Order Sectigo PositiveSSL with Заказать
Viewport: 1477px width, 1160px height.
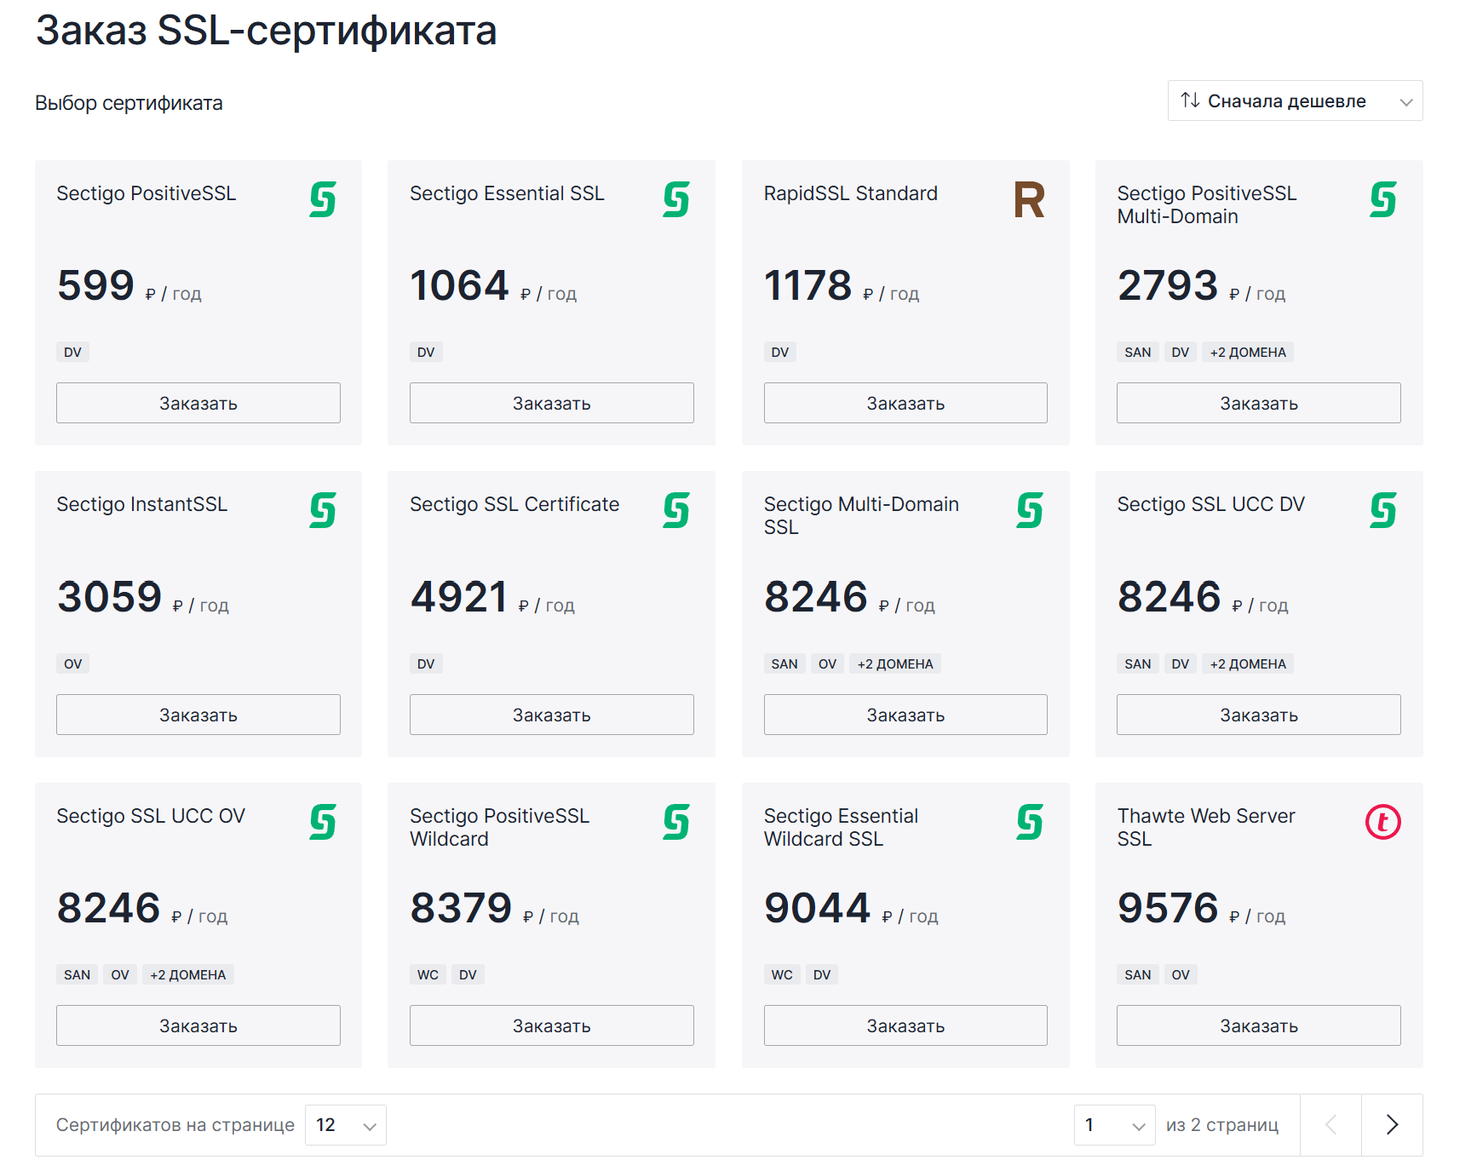pyautogui.click(x=198, y=403)
